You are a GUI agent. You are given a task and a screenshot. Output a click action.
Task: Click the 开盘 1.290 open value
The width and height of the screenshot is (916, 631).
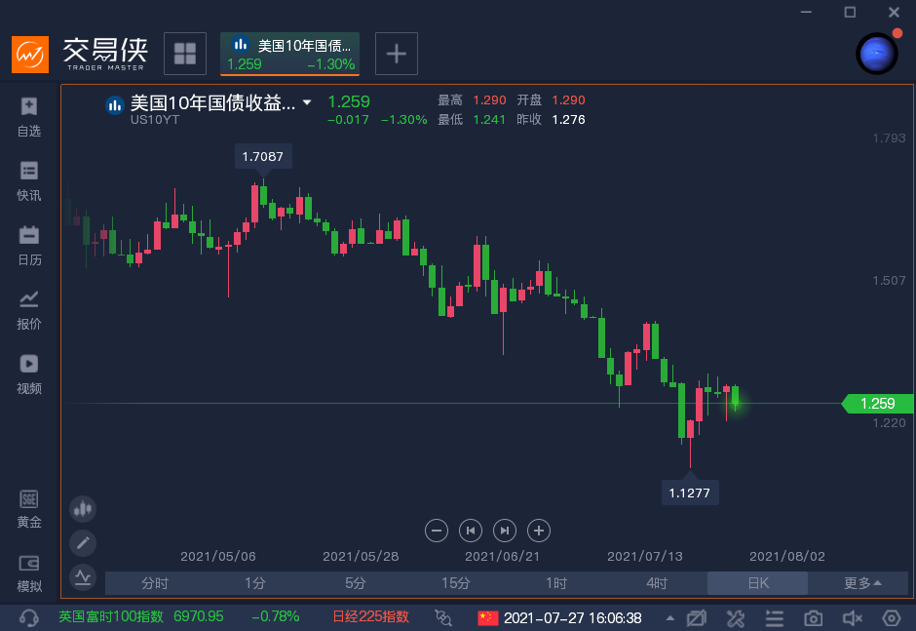[x=568, y=100]
